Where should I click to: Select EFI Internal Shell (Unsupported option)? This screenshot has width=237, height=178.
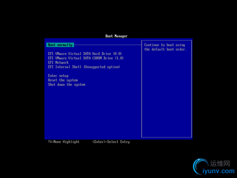point(84,67)
